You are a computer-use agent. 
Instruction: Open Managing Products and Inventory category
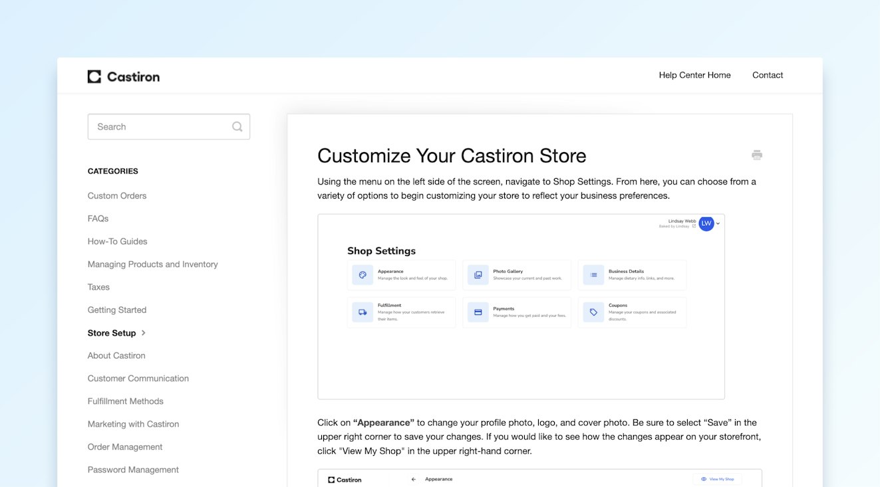153,264
